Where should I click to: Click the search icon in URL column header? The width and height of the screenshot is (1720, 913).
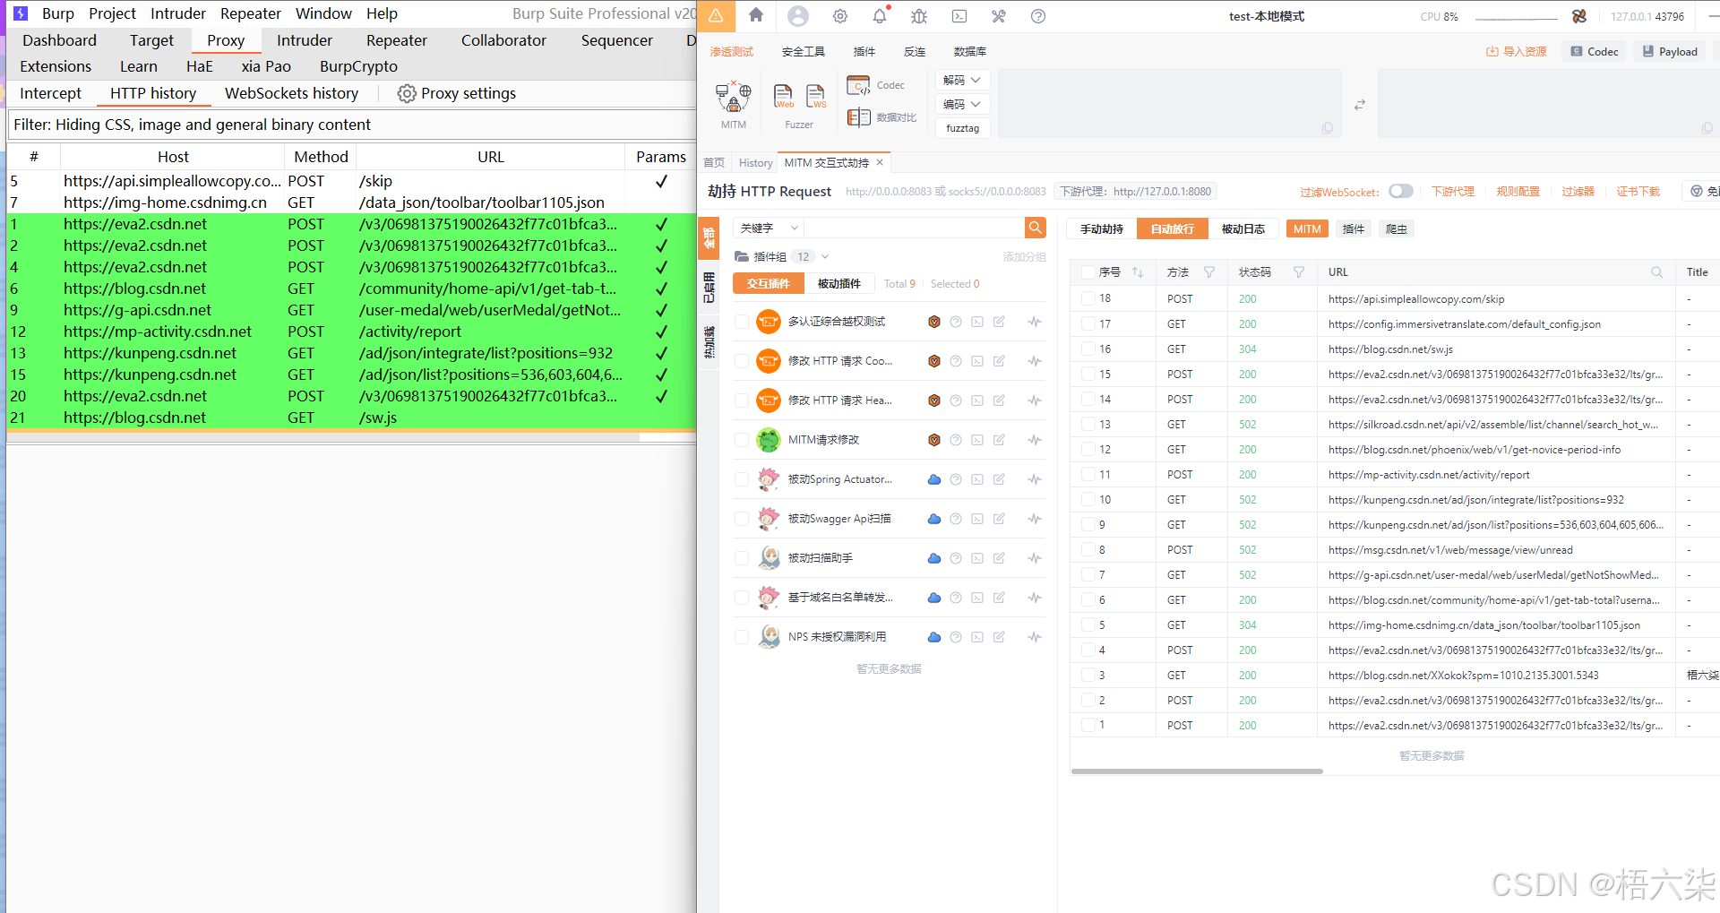[1657, 272]
